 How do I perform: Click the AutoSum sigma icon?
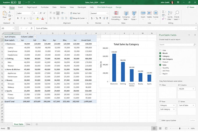click(163, 12)
